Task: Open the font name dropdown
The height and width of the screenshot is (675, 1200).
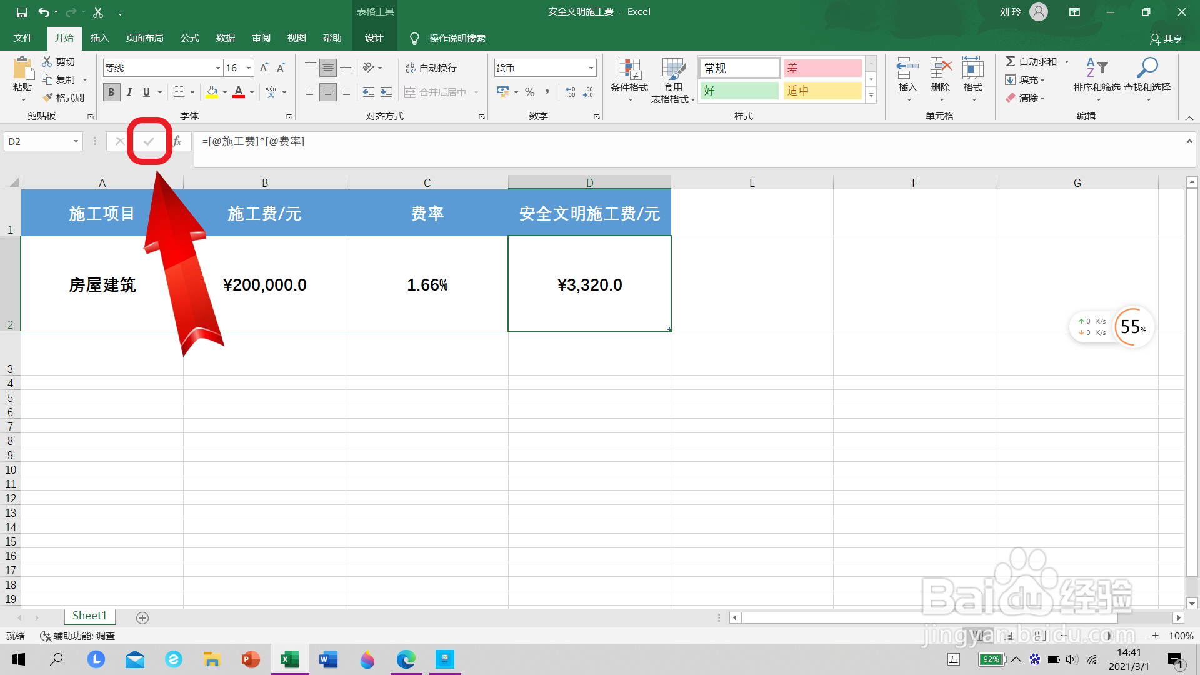Action: [218, 67]
